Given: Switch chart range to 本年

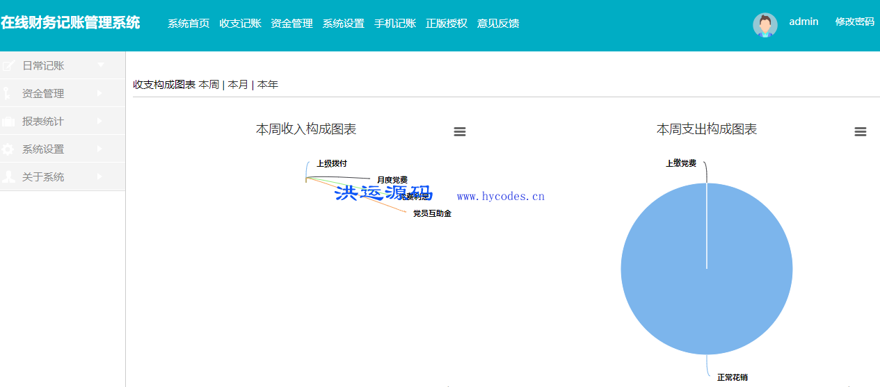Looking at the screenshot, I should pyautogui.click(x=268, y=85).
